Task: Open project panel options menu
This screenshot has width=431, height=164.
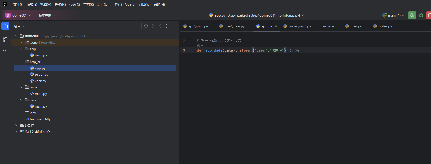Action: (x=167, y=26)
